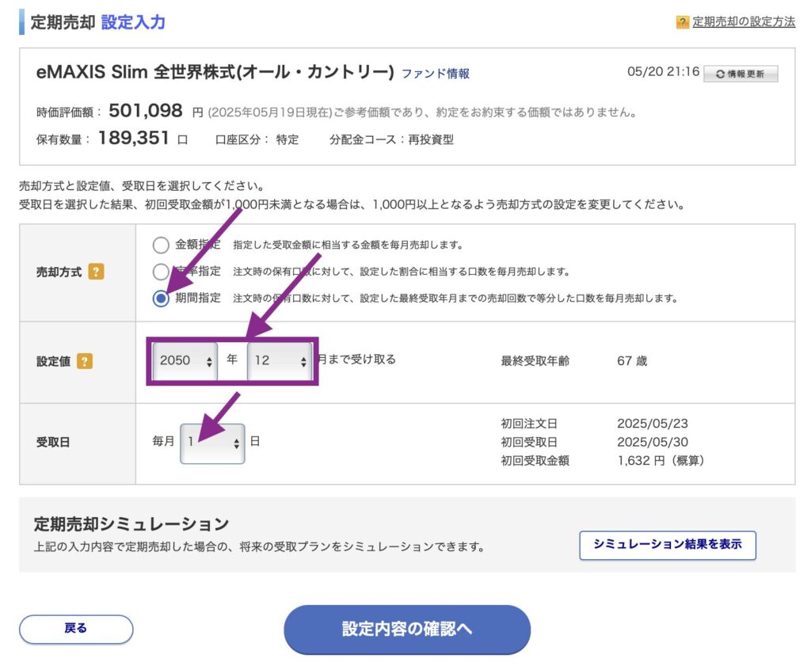
Task: Click the 設定値 question mark help icon
Action: [x=85, y=361]
